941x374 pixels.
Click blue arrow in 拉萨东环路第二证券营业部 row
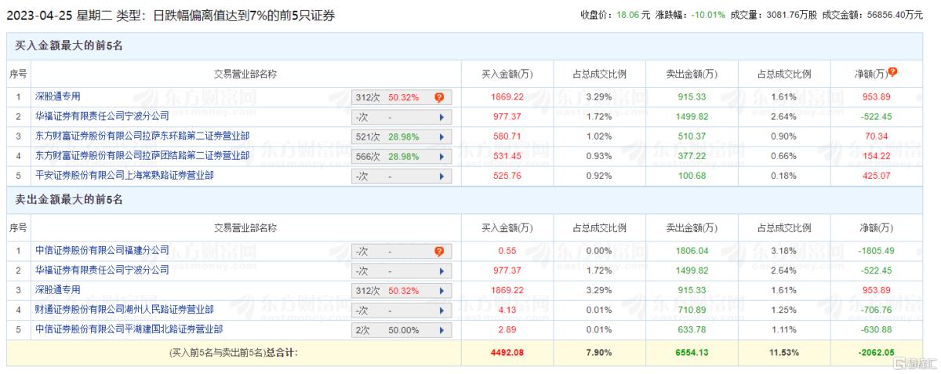tap(441, 136)
